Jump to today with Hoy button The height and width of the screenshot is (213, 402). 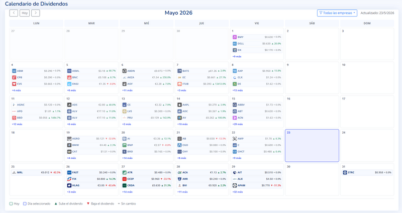pyautogui.click(x=25, y=13)
